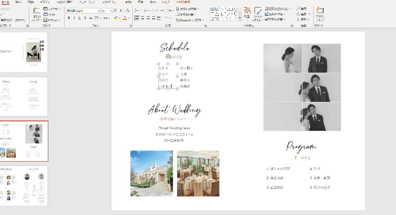
Task: Open the font name dropdown
Action: (99, 11)
